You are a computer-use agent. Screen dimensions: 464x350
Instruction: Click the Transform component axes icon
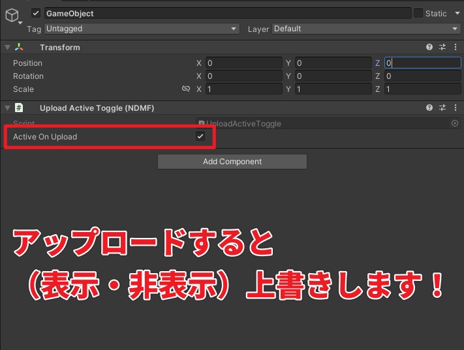click(x=19, y=48)
